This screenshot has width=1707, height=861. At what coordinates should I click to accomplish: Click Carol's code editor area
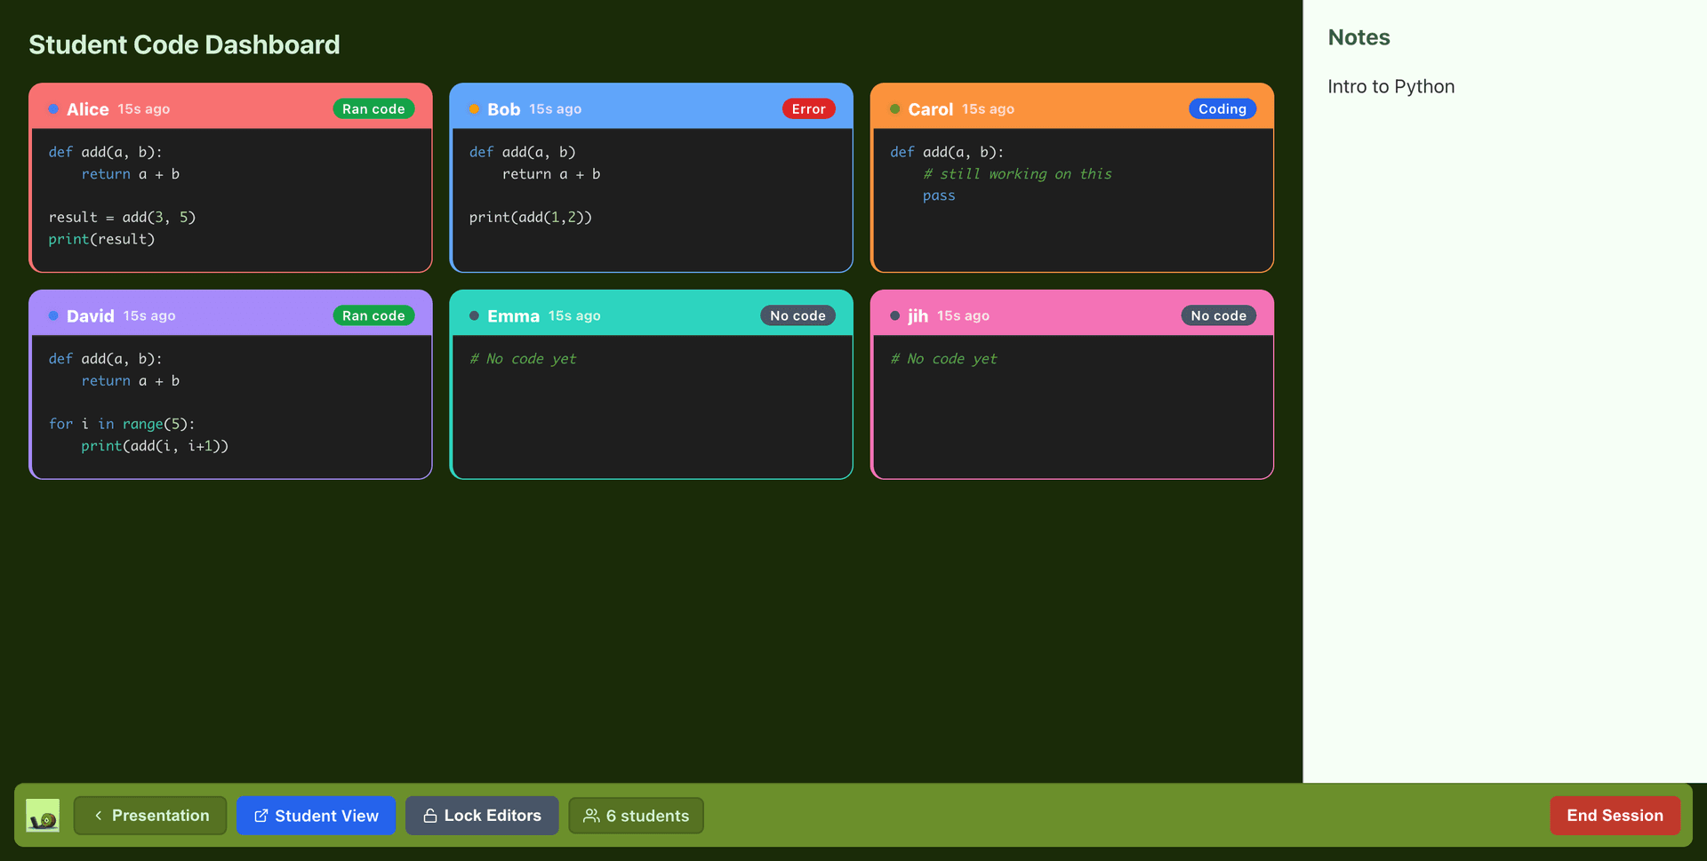coord(1072,199)
